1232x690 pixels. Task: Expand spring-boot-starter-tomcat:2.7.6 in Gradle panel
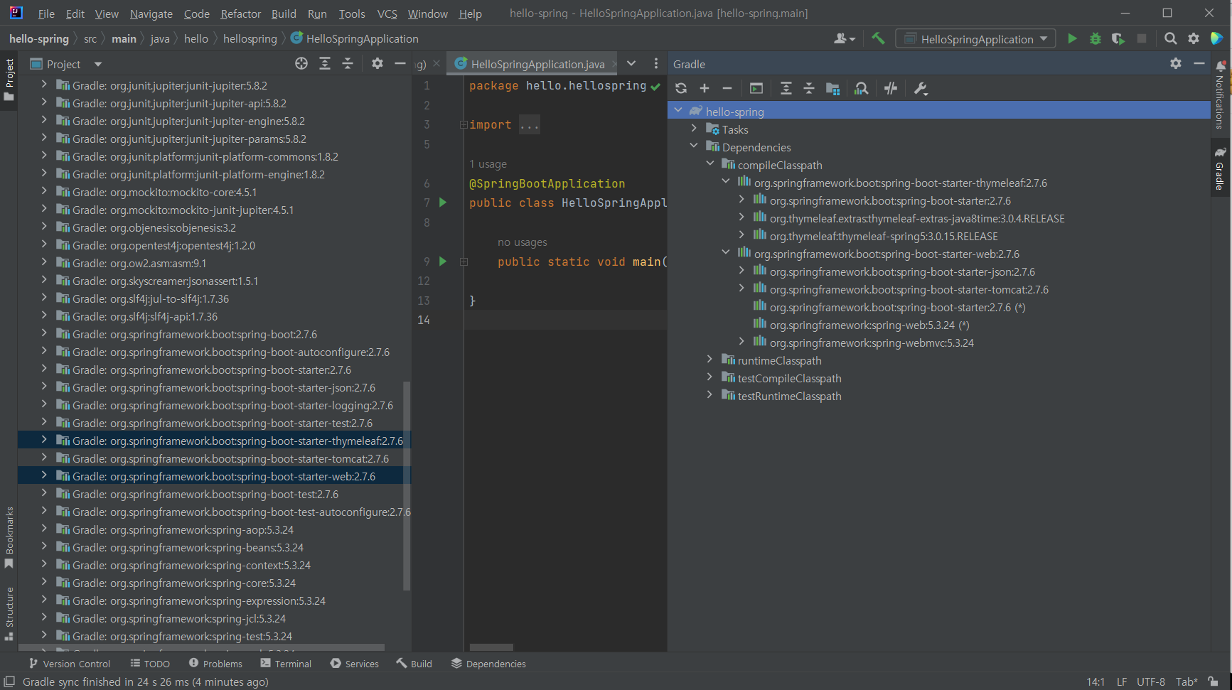coord(741,289)
